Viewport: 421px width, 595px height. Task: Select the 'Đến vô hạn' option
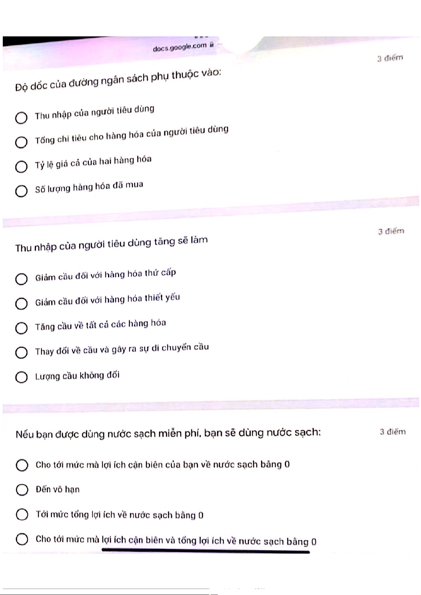pyautogui.click(x=22, y=490)
